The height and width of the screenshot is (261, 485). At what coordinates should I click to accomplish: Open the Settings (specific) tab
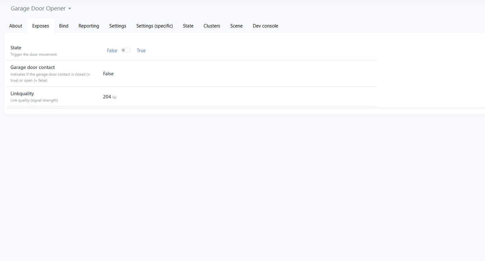click(x=154, y=26)
